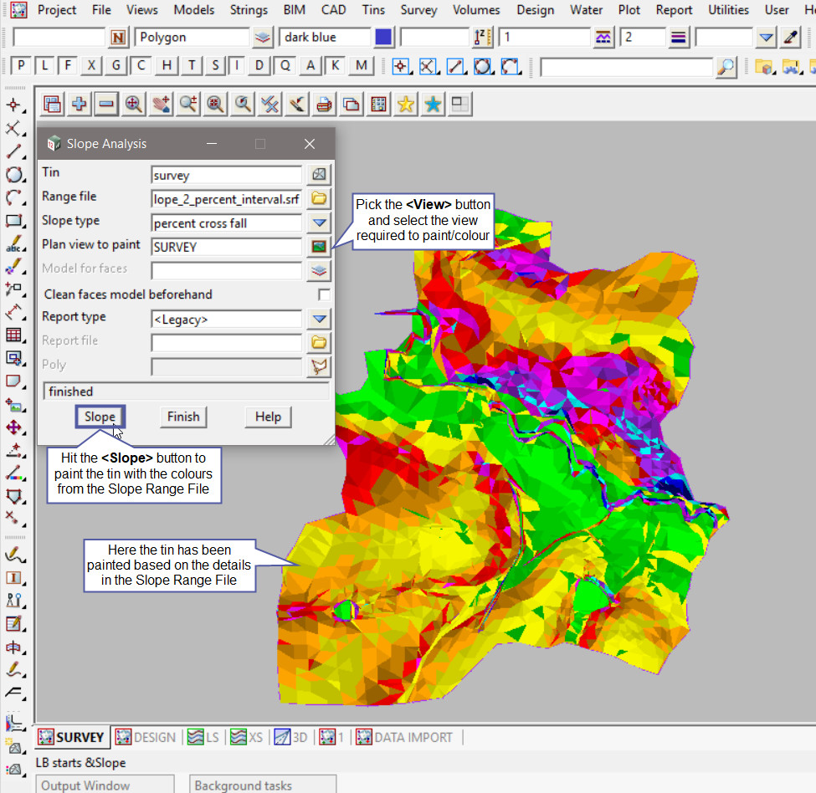Viewport: 816px width, 793px height.
Task: Browse for Range file with folder icon
Action: [319, 198]
